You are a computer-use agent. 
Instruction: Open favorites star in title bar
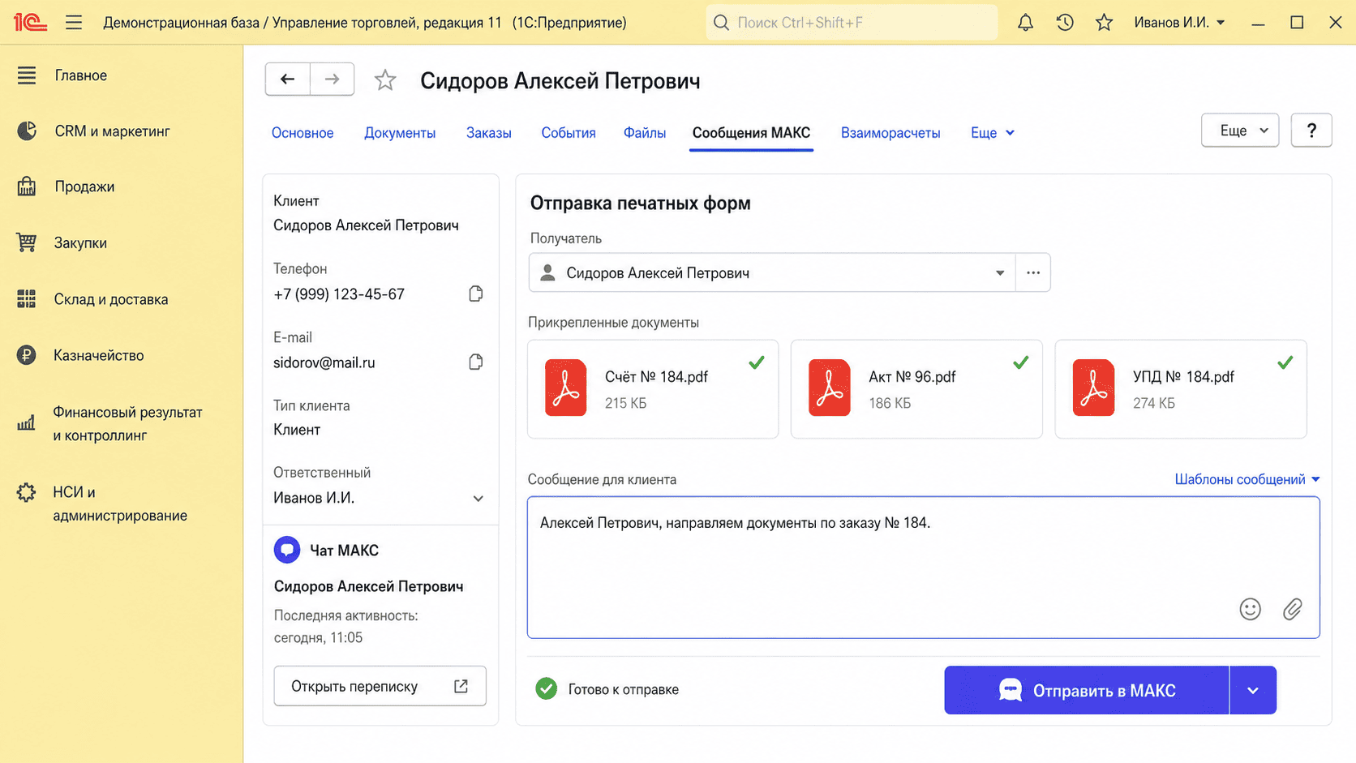[1104, 22]
